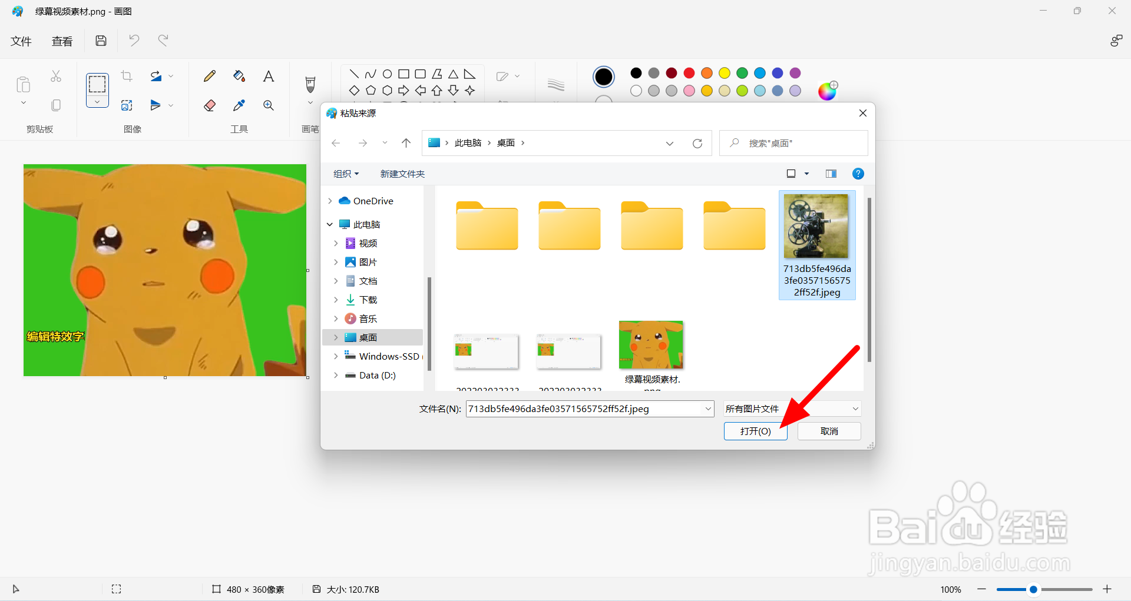
Task: Open the 文件 menu in Paint
Action: tap(21, 41)
